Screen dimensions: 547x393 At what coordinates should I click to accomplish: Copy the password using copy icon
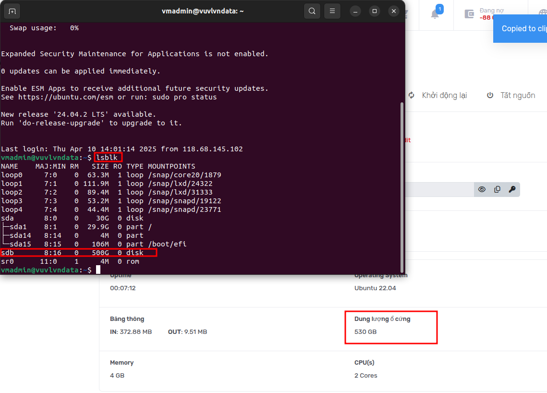pos(497,189)
